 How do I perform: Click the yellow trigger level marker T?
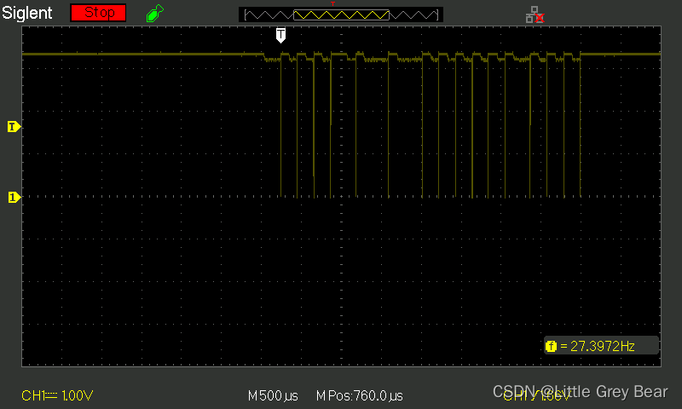pos(14,126)
